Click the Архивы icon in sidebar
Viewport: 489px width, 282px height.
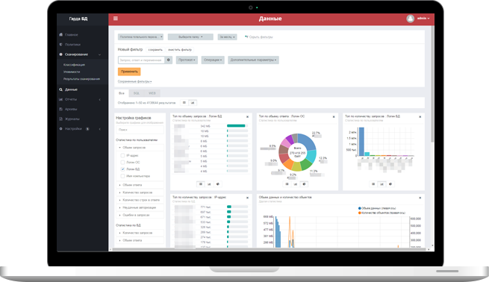tap(60, 109)
